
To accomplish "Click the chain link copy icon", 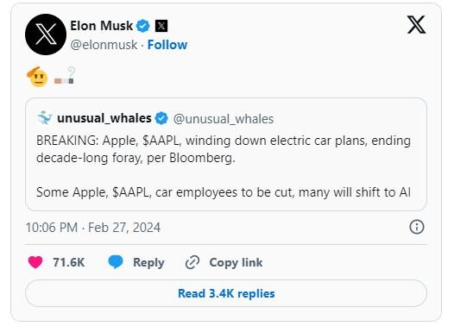I will point(192,262).
